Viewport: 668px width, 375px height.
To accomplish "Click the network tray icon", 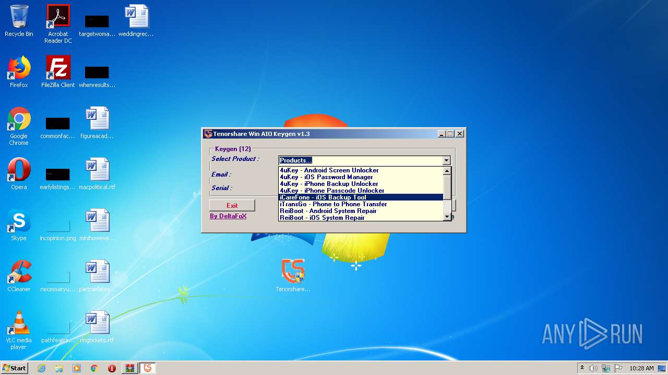I will coord(606,368).
